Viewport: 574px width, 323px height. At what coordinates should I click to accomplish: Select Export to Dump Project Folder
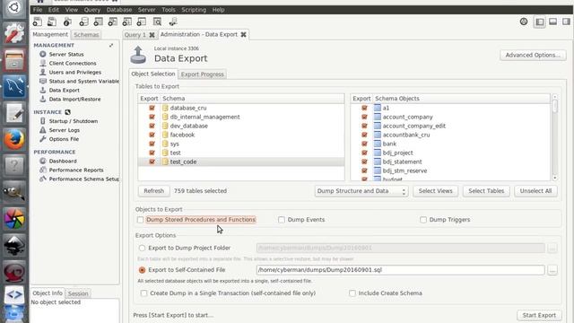(142, 248)
